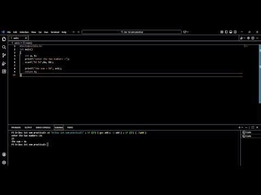Open the View menu

tap(34, 32)
